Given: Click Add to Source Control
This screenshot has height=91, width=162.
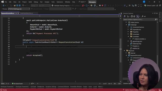Looking at the screenshot, I should point(131,90).
